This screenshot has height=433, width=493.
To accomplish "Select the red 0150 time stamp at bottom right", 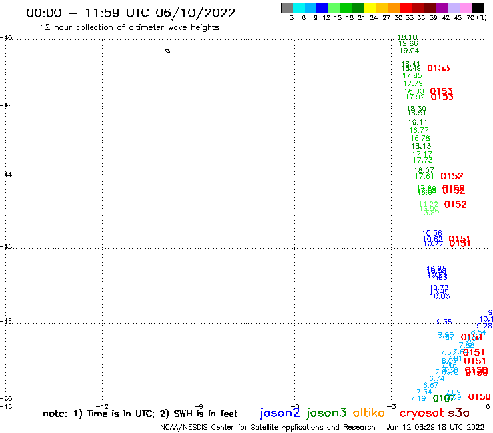I will pos(479,397).
